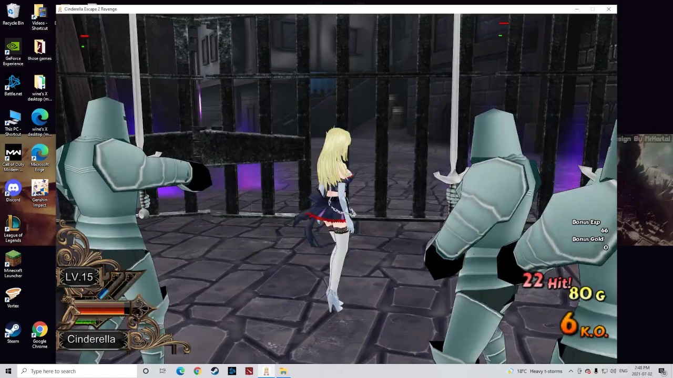Click the 'Bonus Exp' label in the HUD
673x378 pixels.
586,222
